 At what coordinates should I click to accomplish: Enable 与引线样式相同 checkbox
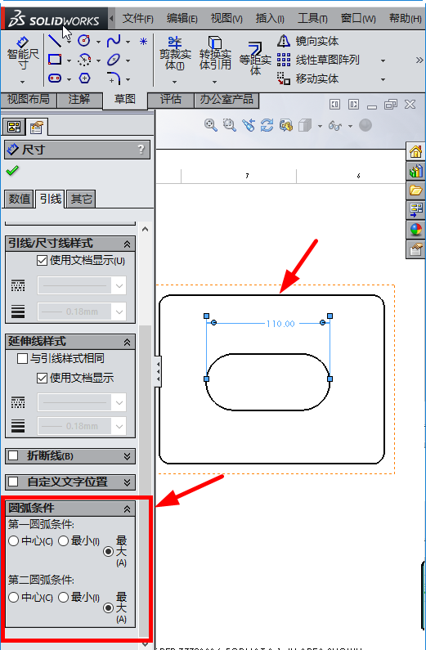pyautogui.click(x=22, y=358)
